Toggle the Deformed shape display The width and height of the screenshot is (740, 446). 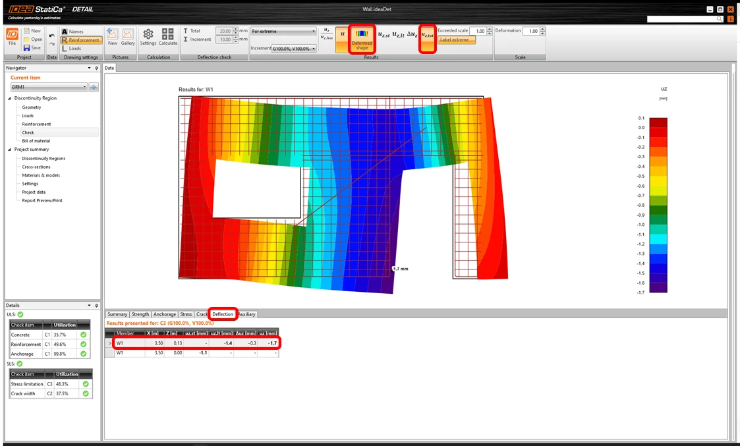(x=362, y=39)
